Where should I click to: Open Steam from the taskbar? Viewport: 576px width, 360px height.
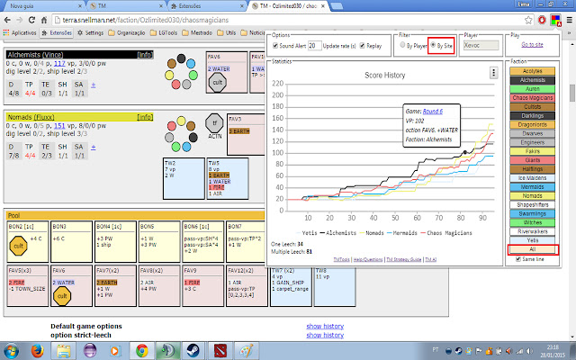tap(194, 351)
